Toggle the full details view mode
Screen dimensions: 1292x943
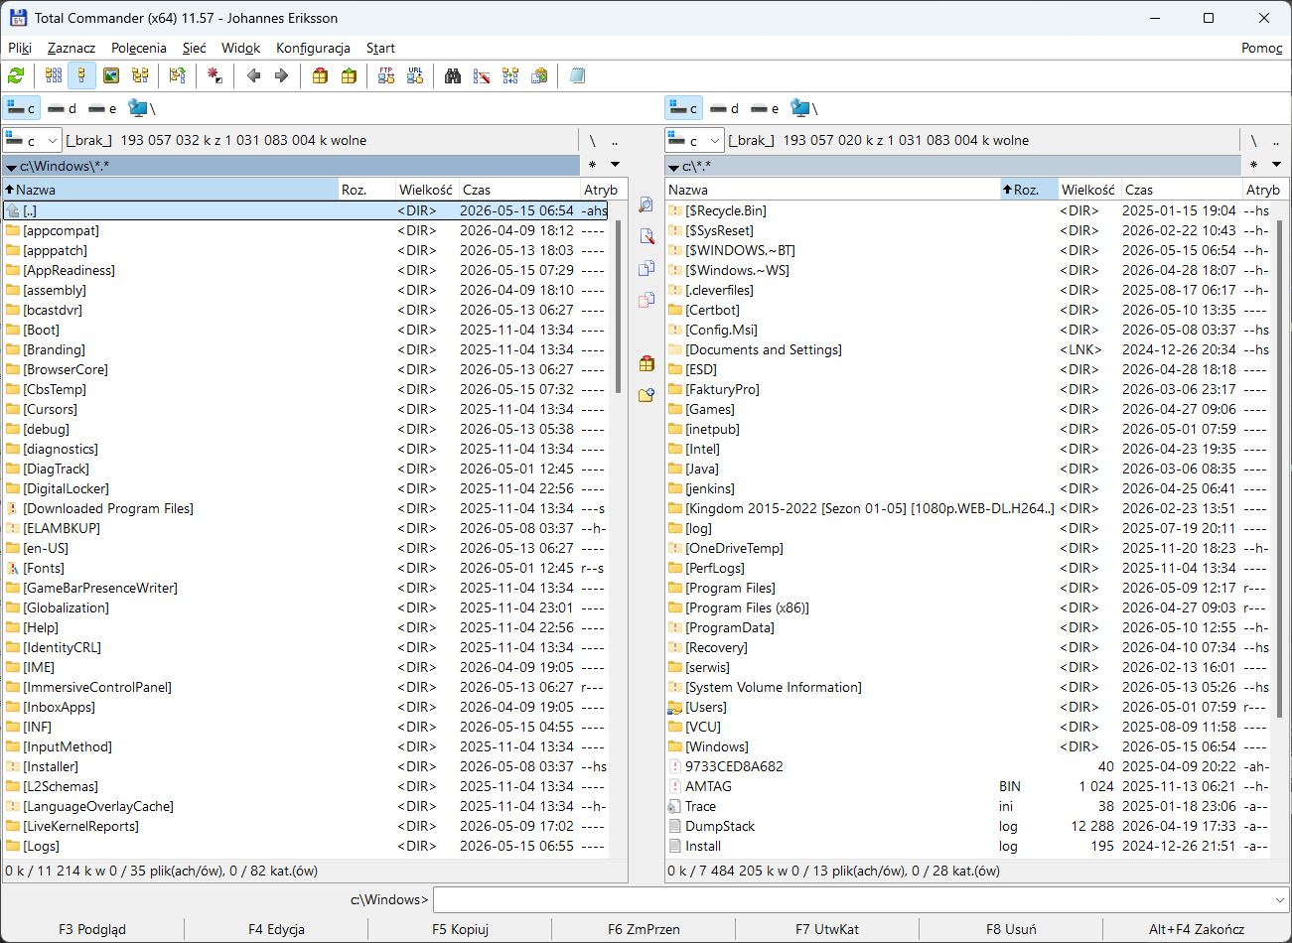coord(82,75)
